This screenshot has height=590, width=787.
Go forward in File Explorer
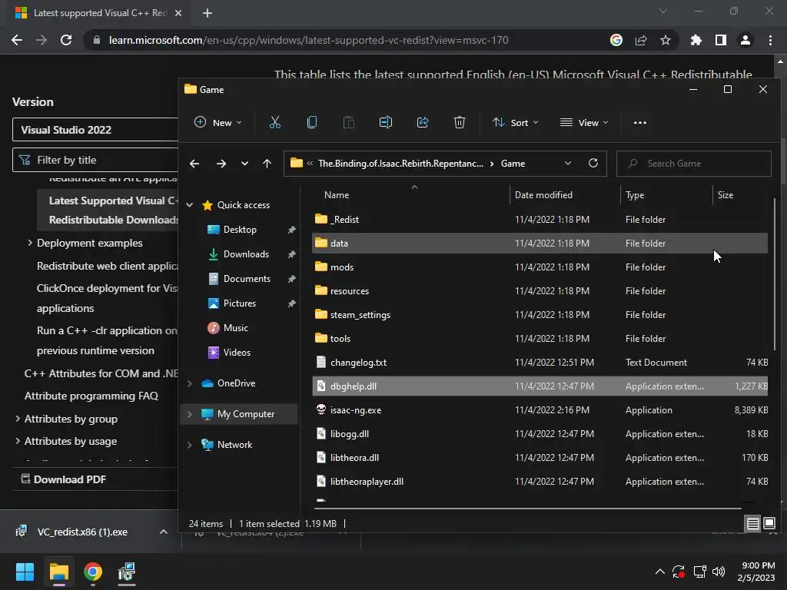(221, 164)
